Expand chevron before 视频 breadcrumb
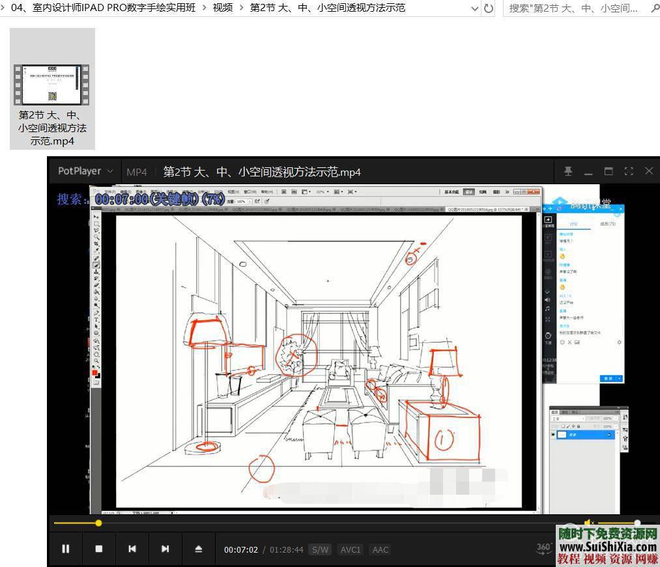This screenshot has width=660, height=567. [x=204, y=8]
